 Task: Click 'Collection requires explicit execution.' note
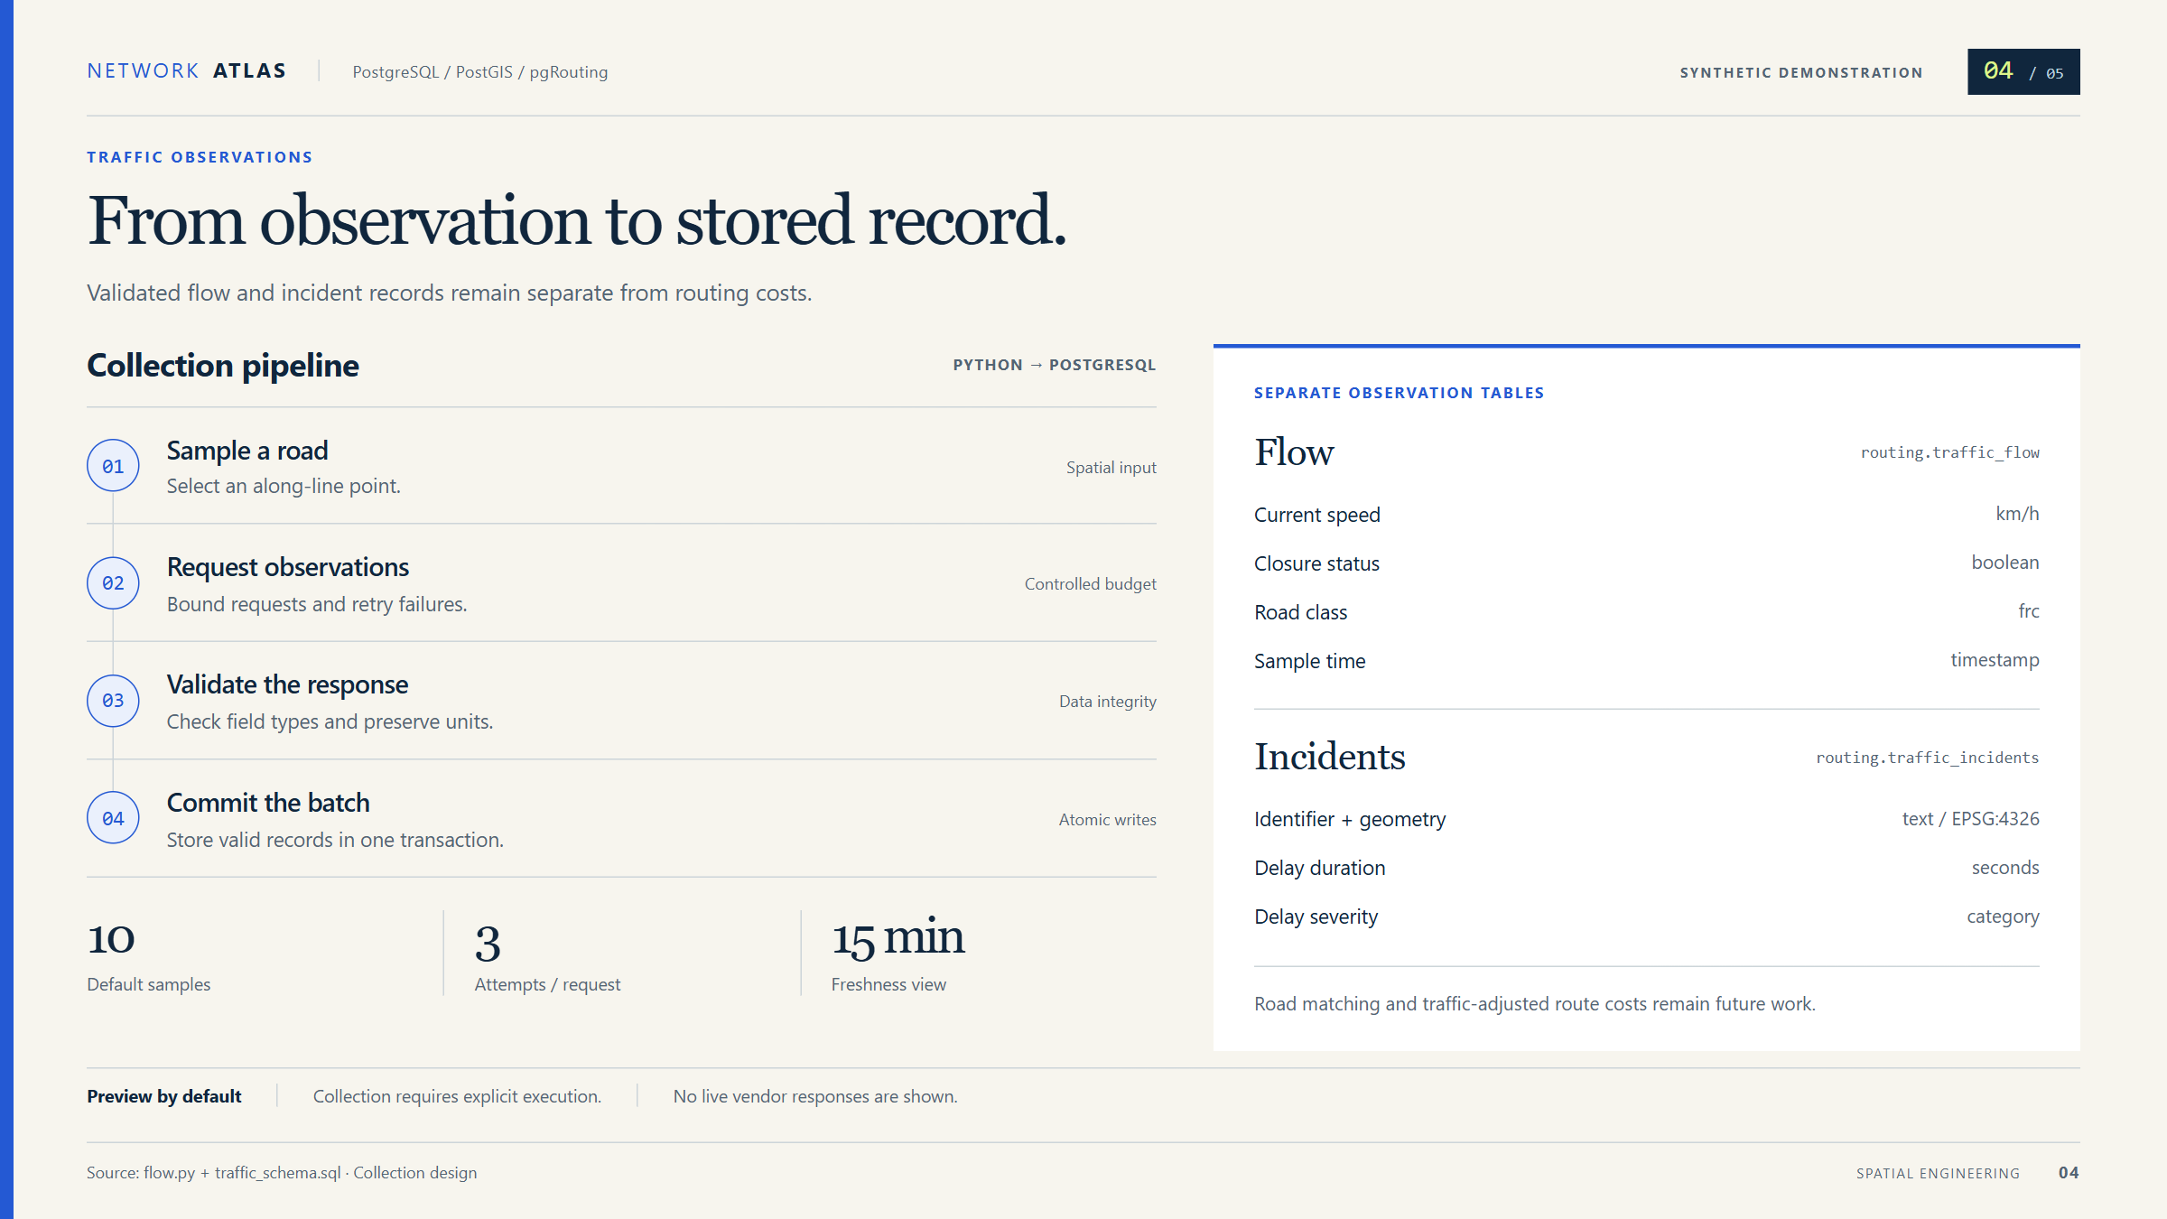coord(457,1096)
